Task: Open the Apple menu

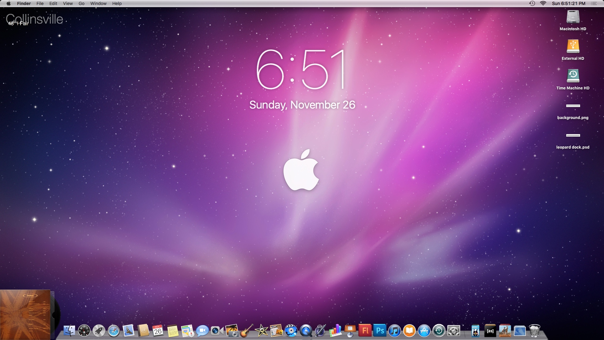Action: click(x=8, y=3)
